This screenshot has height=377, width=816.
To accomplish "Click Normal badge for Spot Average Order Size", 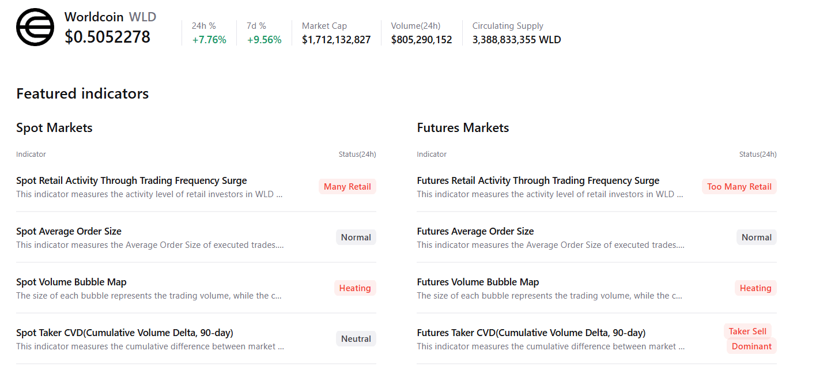I will point(356,237).
